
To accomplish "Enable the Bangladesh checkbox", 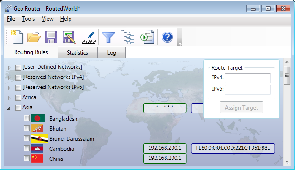I will (27, 118).
